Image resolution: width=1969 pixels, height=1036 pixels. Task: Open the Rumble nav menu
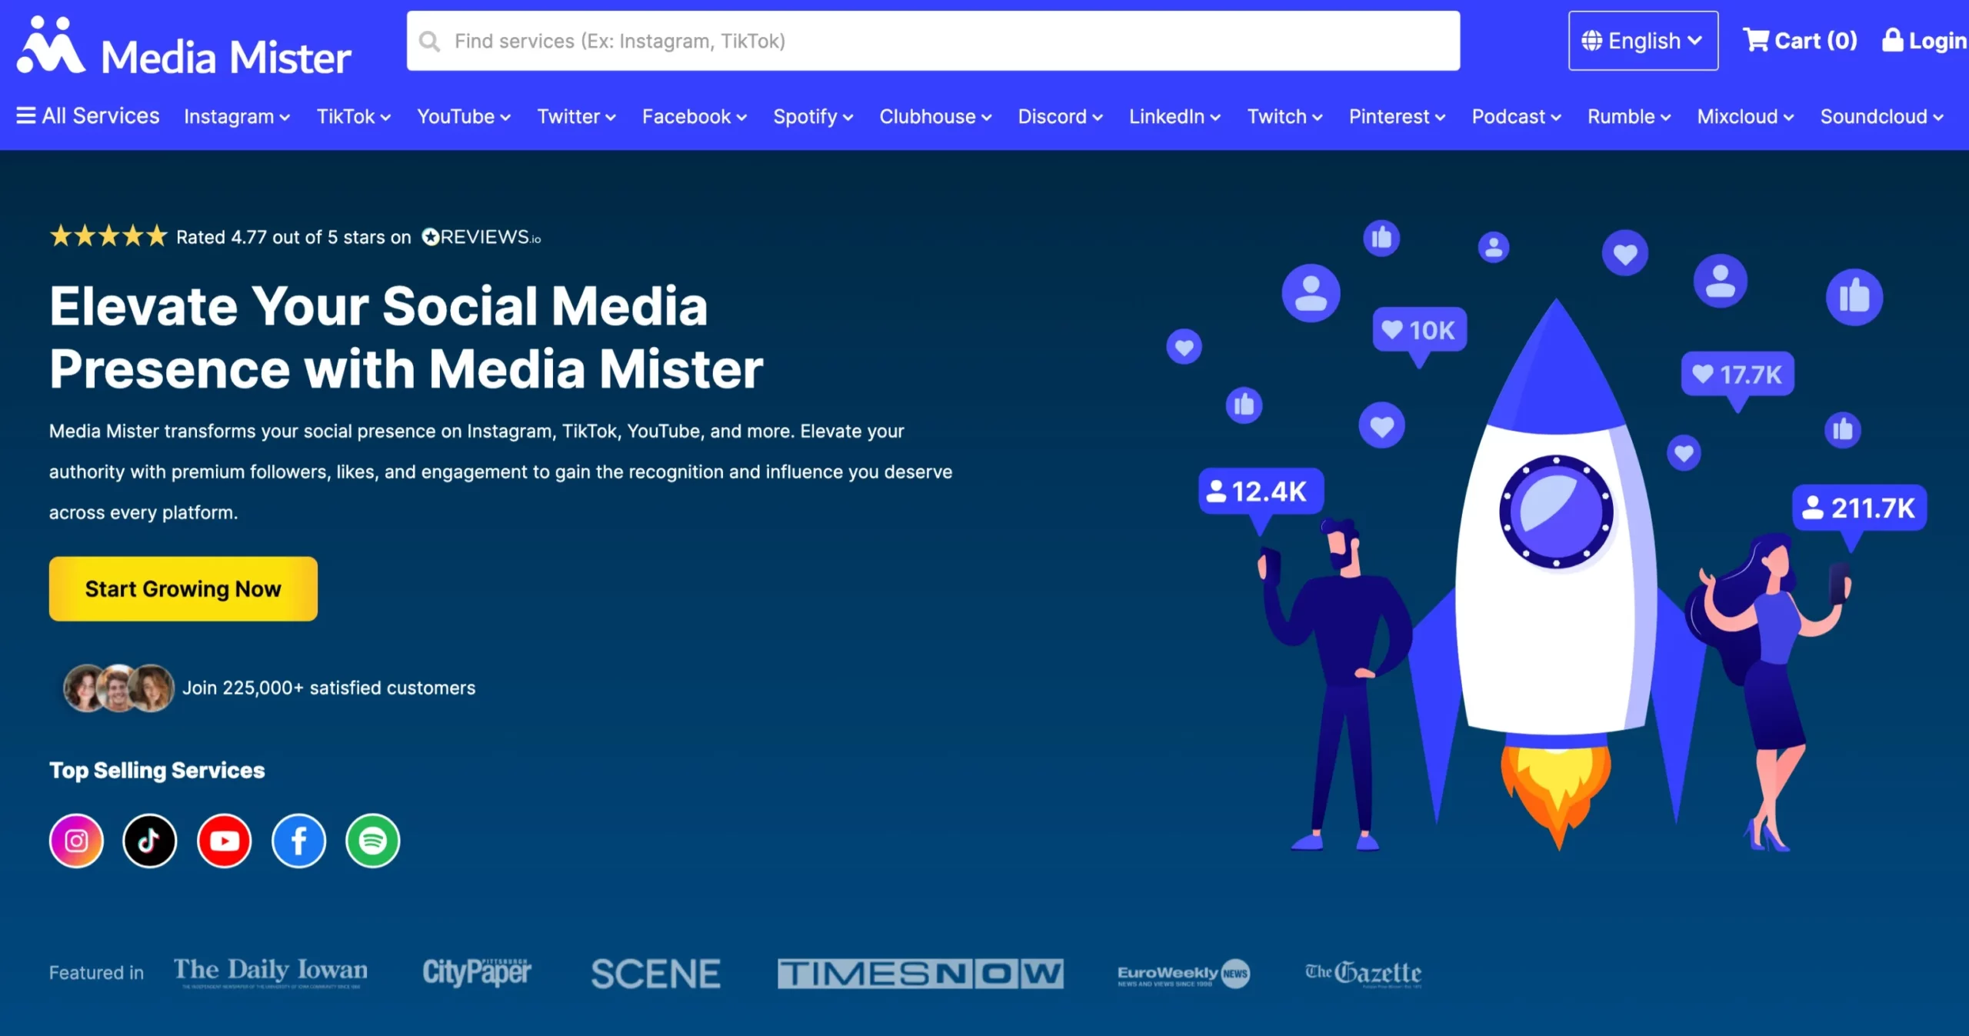pos(1629,117)
